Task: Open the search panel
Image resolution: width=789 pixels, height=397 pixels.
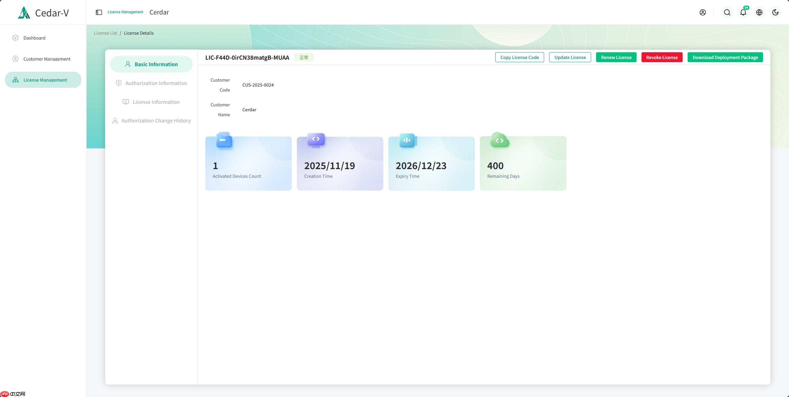Action: (727, 12)
